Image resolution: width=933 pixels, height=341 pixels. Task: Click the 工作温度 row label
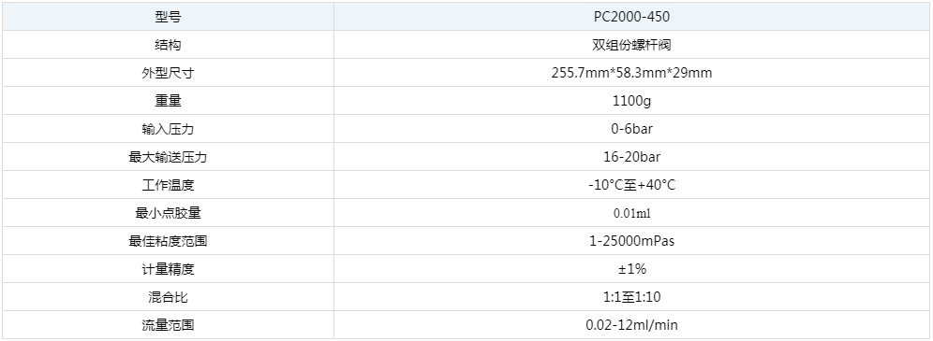pos(168,185)
